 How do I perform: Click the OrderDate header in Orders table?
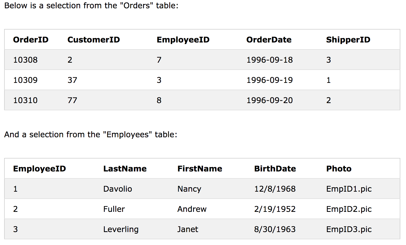269,40
